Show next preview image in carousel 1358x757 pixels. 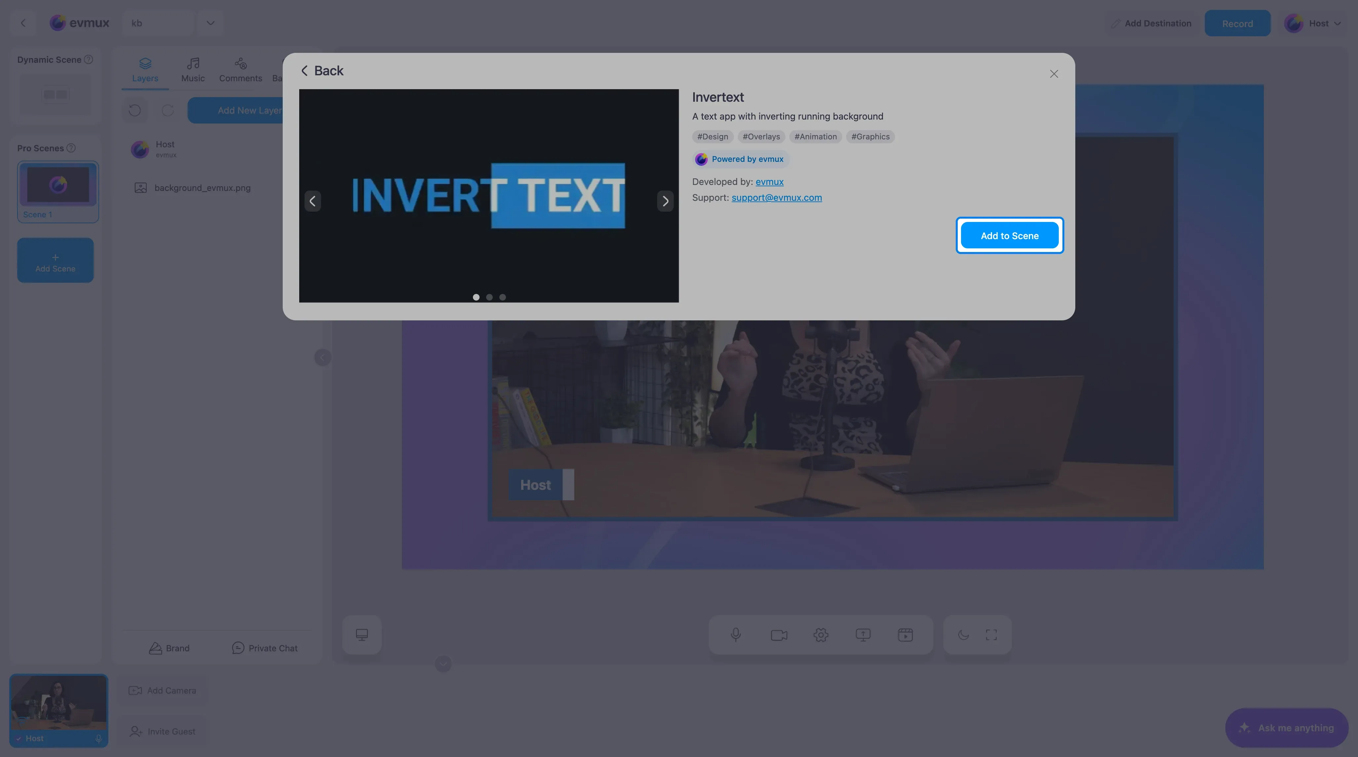click(665, 201)
